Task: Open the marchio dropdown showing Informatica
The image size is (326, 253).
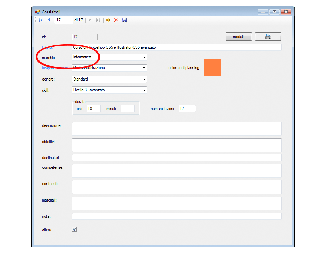Action: coord(109,57)
